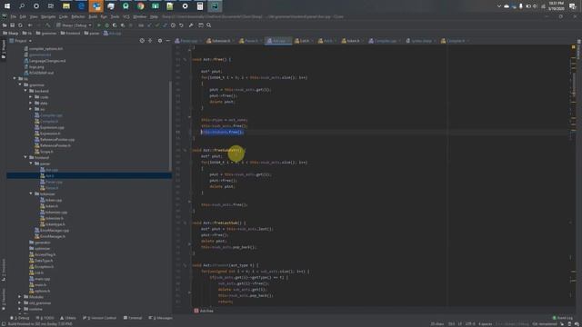Collapse the parser folder in tree
The width and height of the screenshot is (582, 327).
coord(31,163)
